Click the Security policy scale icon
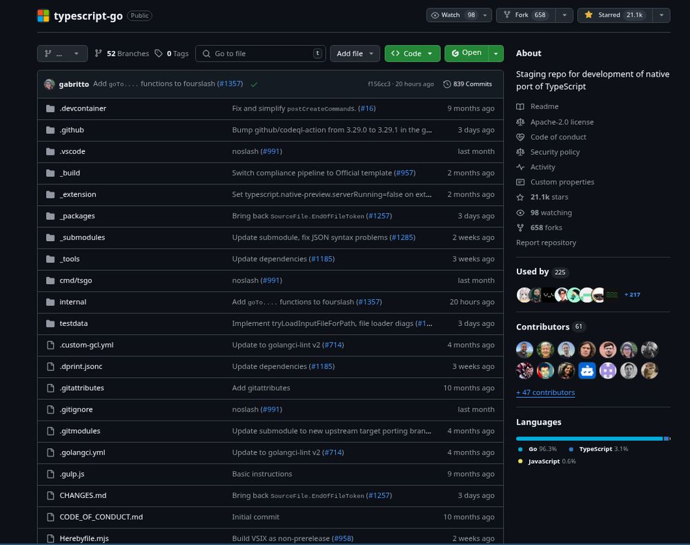This screenshot has width=690, height=545. click(520, 152)
